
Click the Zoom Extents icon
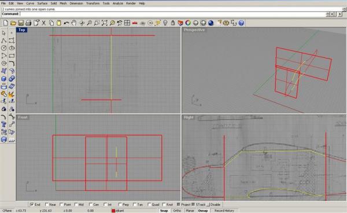pyautogui.click(x=105, y=23)
